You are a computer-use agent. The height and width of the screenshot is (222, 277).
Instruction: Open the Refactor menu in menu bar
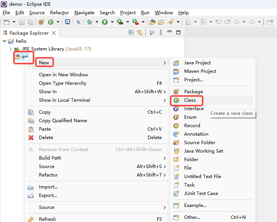(59, 13)
